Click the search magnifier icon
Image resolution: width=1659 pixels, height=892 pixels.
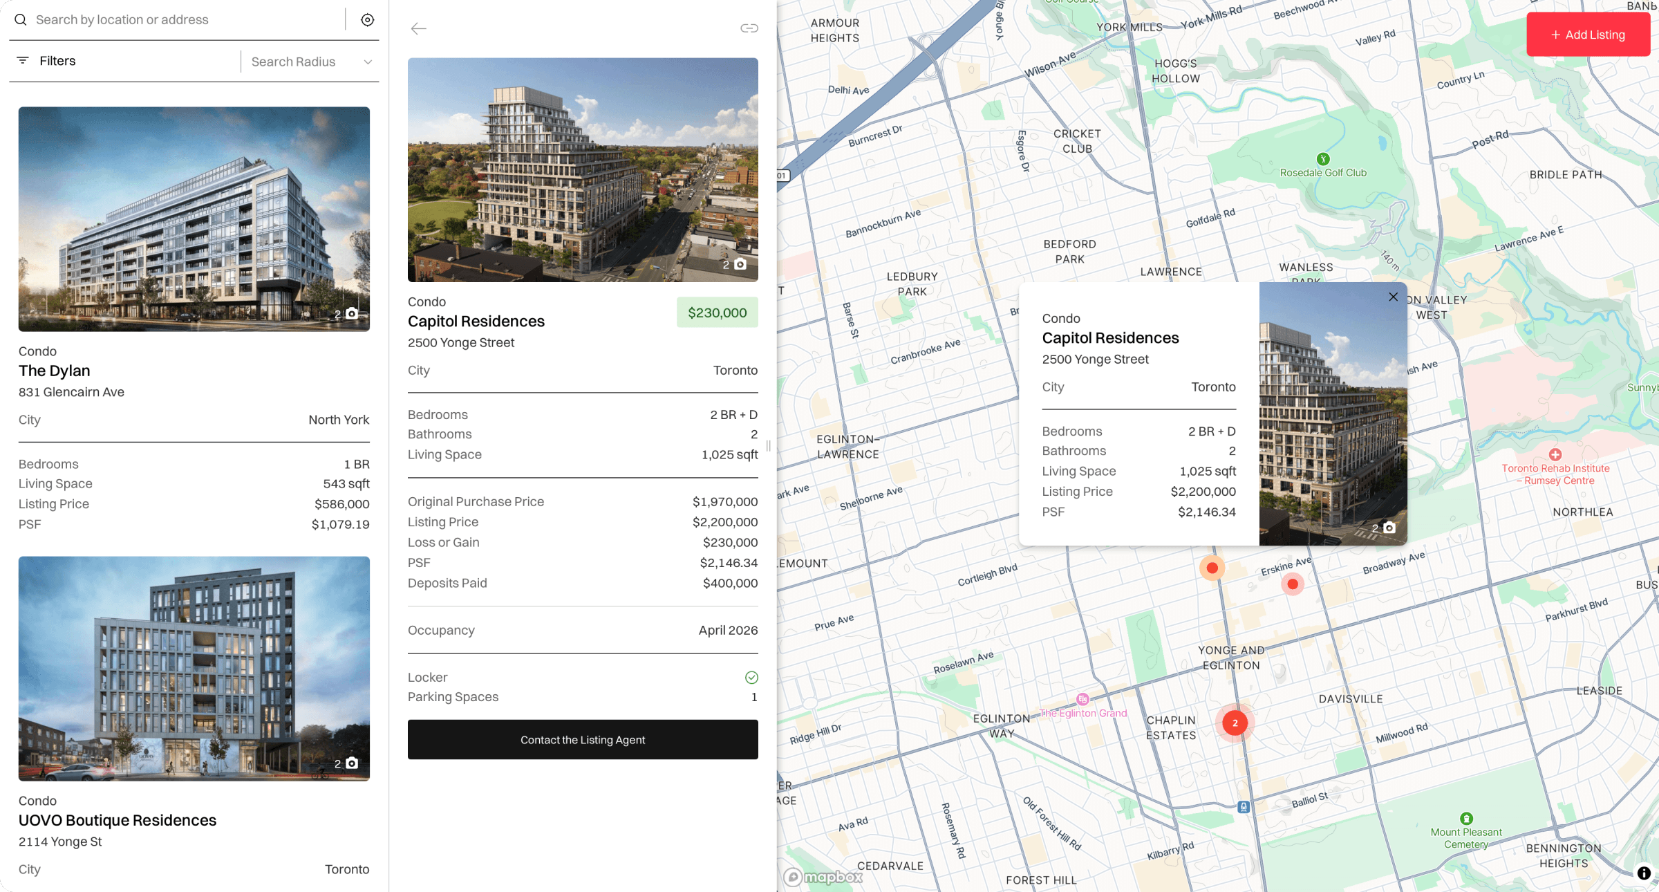(x=21, y=20)
